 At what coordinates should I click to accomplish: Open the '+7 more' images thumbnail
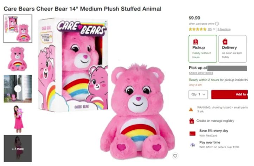tap(18, 149)
